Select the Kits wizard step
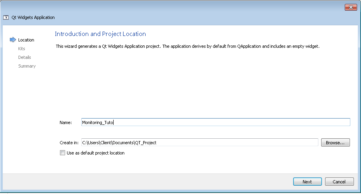Viewport: 361px width, 194px height. pos(22,49)
